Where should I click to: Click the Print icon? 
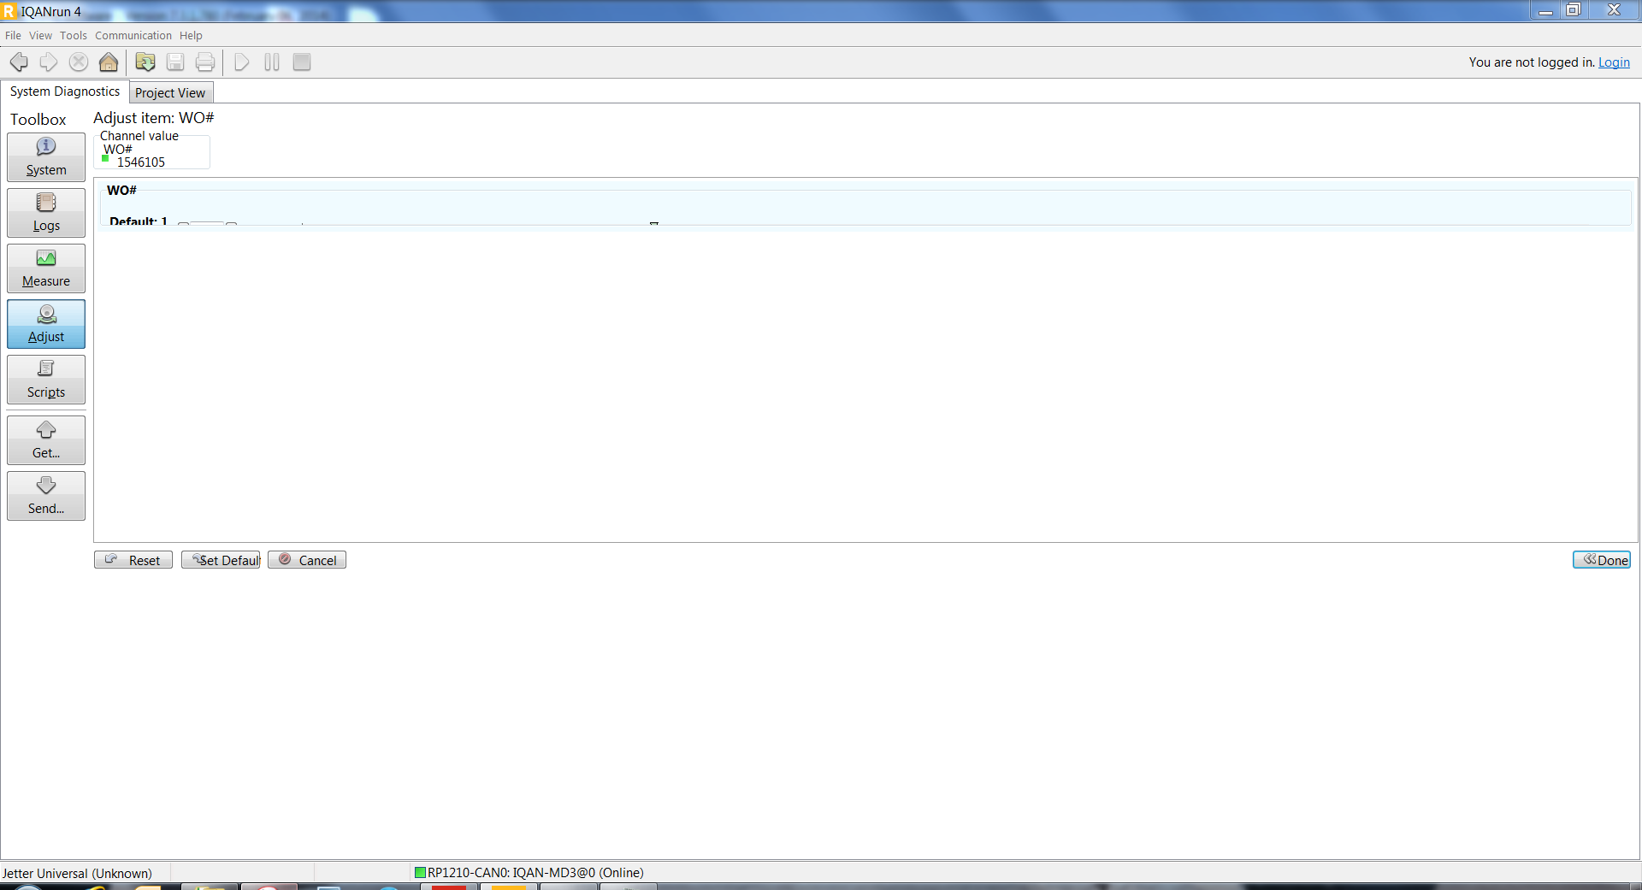click(x=205, y=62)
